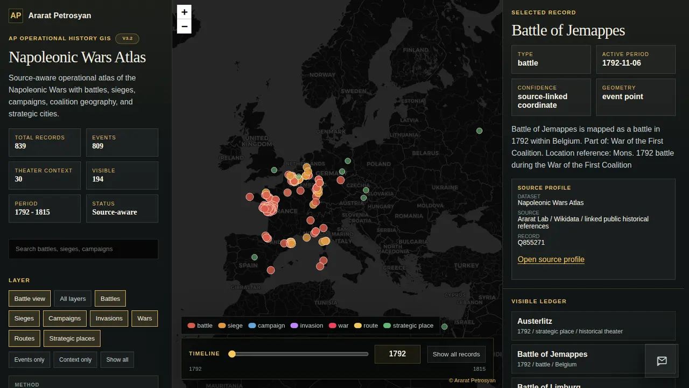Click the 1792 timeline year box
This screenshot has height=388, width=689.
tap(397, 354)
